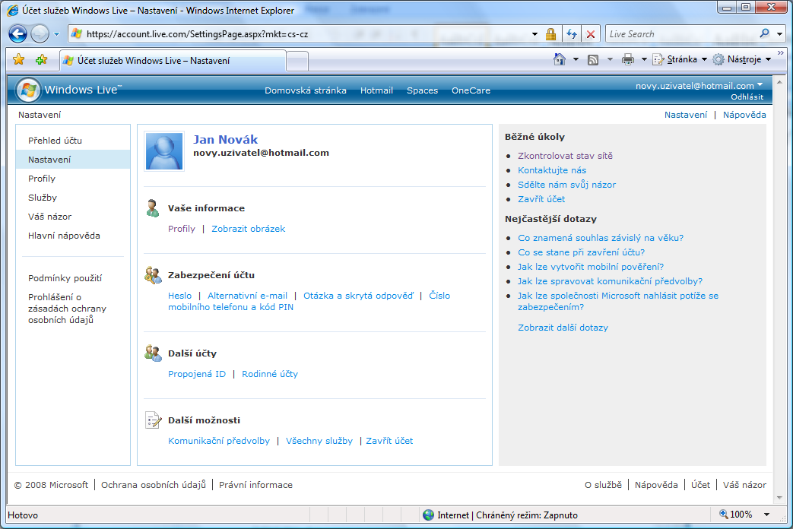The image size is (793, 529).
Task: Click Zobrazit další dotazy link
Action: pyautogui.click(x=563, y=328)
